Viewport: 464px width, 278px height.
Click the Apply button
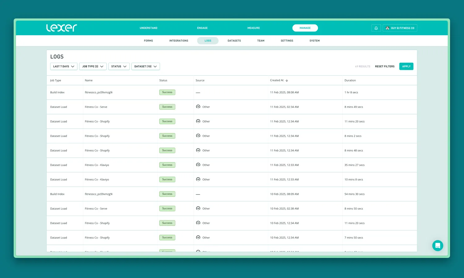coord(406,66)
